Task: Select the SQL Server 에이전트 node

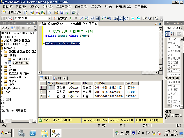Action: (13, 111)
